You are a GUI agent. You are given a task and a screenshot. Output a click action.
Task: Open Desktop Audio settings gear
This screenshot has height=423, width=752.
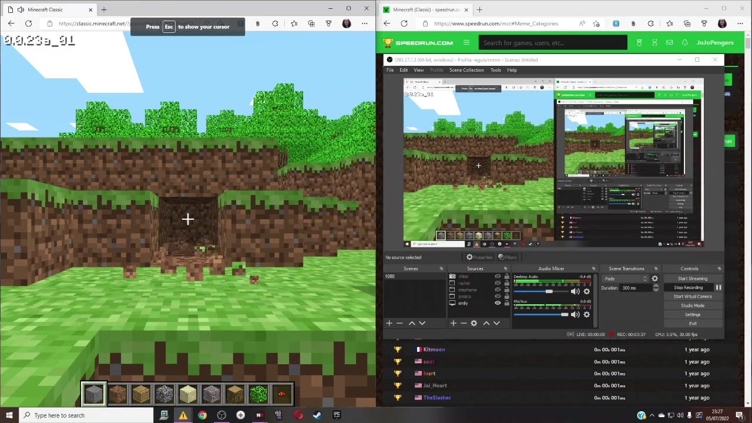[x=586, y=291]
